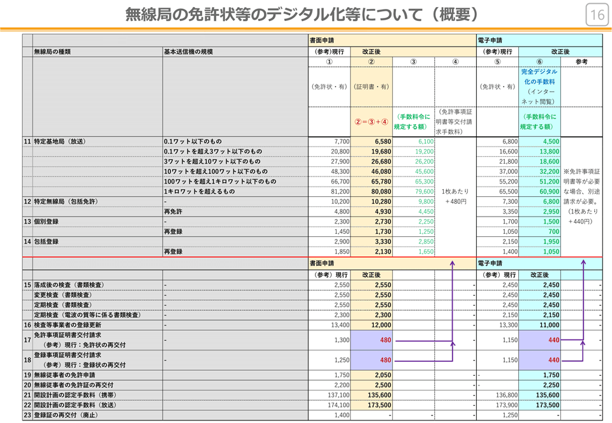The width and height of the screenshot is (612, 423).
Task: Click the page number 16 badge
Action: click(x=597, y=15)
